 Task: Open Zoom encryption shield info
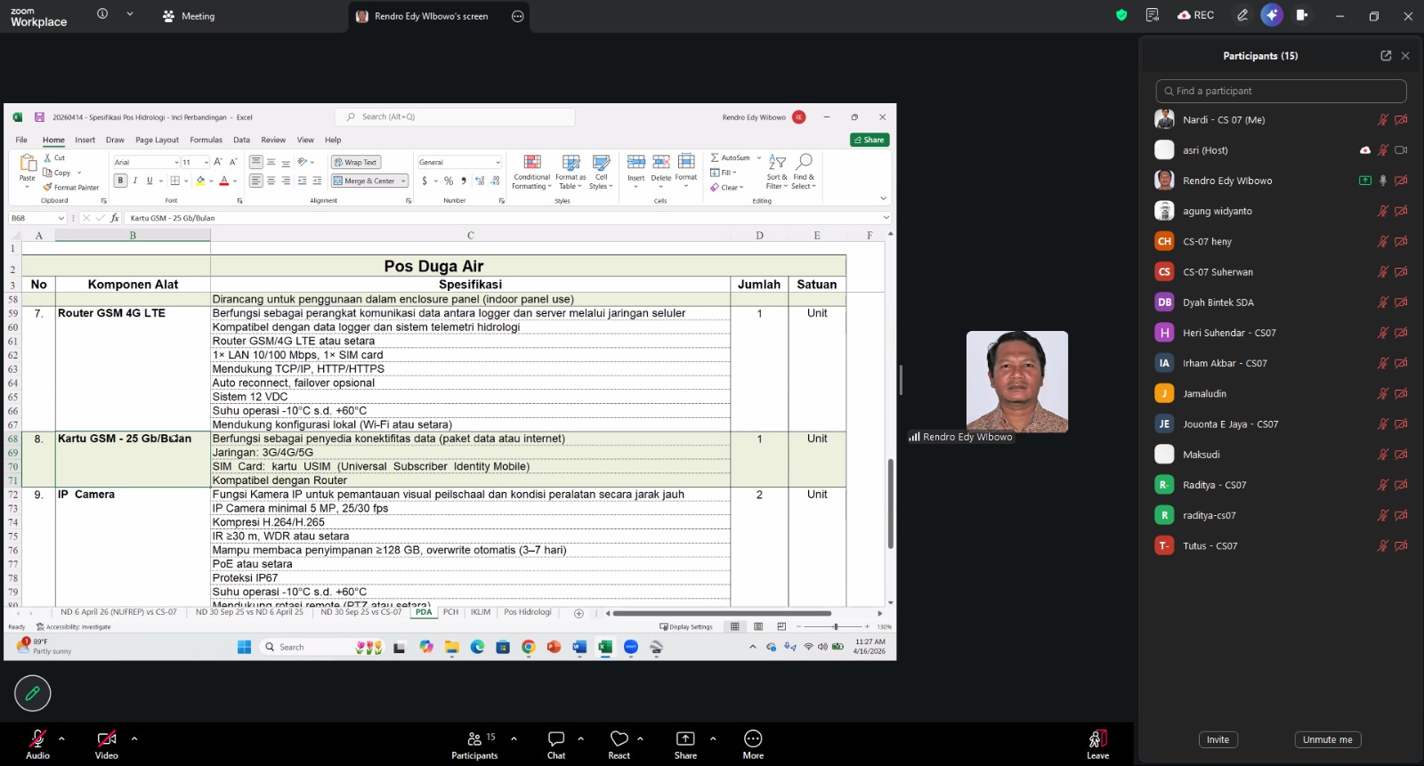(1121, 15)
